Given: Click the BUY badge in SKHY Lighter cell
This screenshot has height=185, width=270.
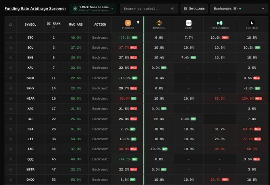Looking at the screenshot, I should tap(257, 88).
